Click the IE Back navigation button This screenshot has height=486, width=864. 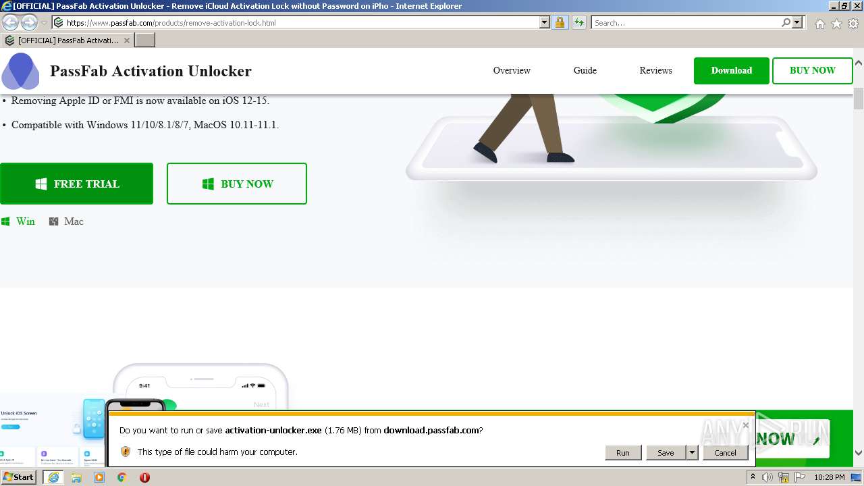(x=11, y=23)
